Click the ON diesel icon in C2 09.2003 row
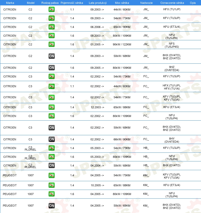This screenshot has height=213, width=201. [x=52, y=56]
